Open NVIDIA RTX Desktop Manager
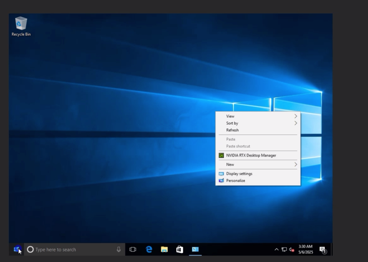Image resolution: width=368 pixels, height=262 pixels. click(258, 155)
